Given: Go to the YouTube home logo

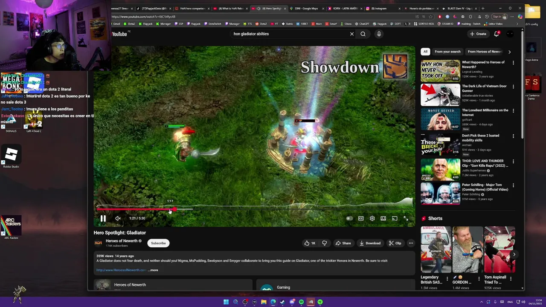Looking at the screenshot, I should [x=119, y=34].
